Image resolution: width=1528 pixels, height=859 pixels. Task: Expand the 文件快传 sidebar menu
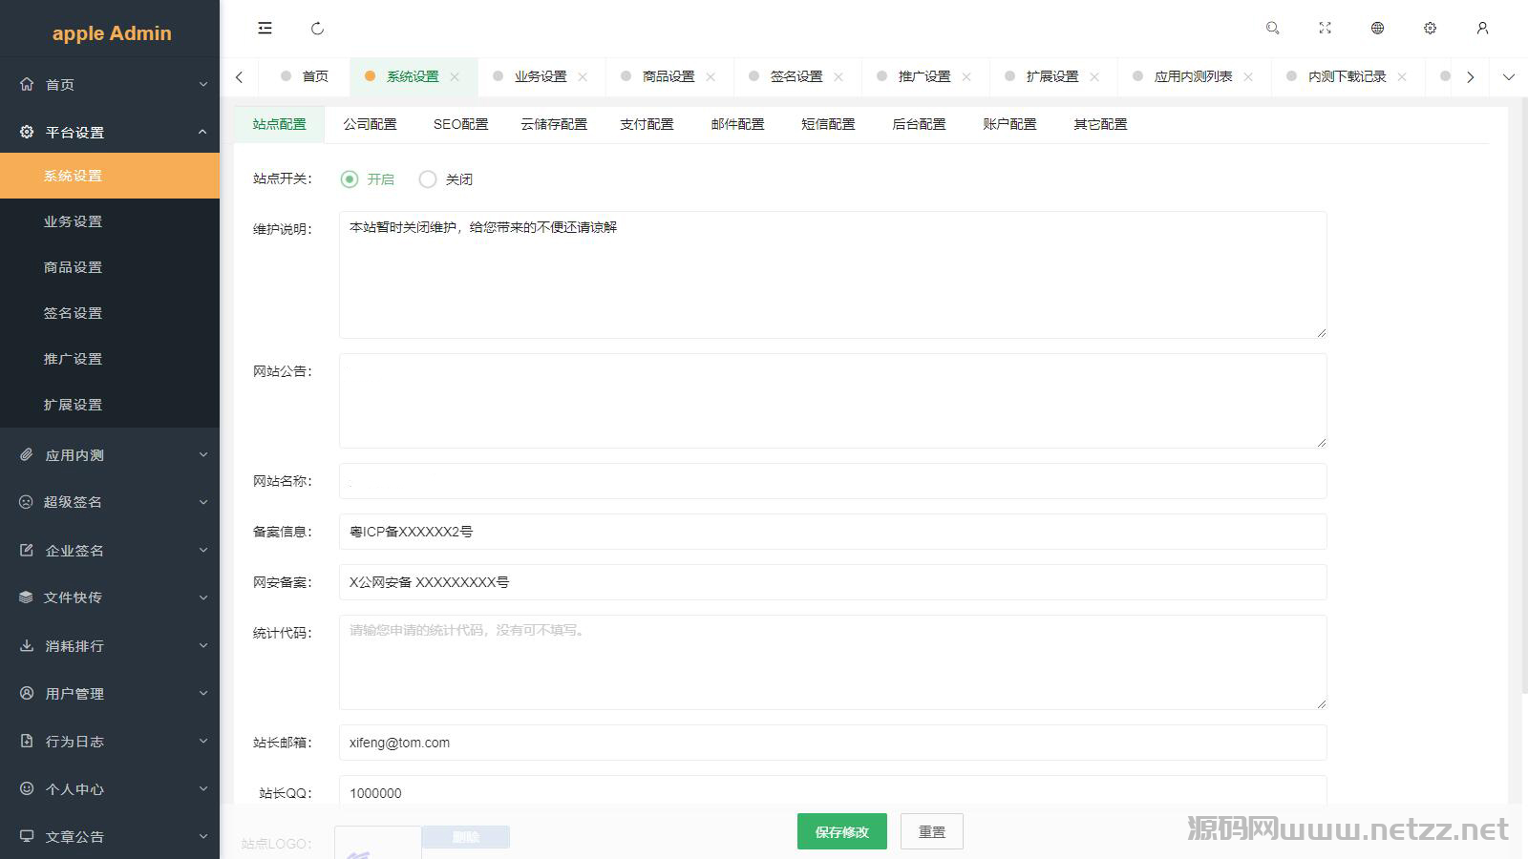pos(203,597)
